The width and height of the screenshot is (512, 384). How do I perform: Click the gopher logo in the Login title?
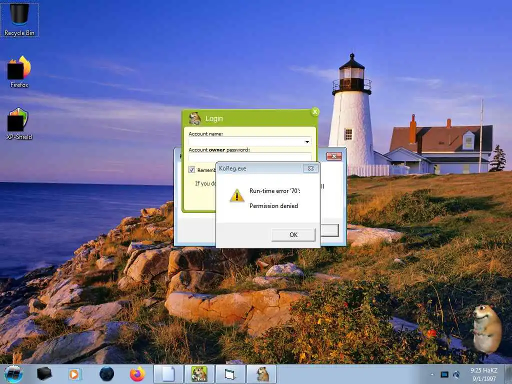[x=195, y=118]
